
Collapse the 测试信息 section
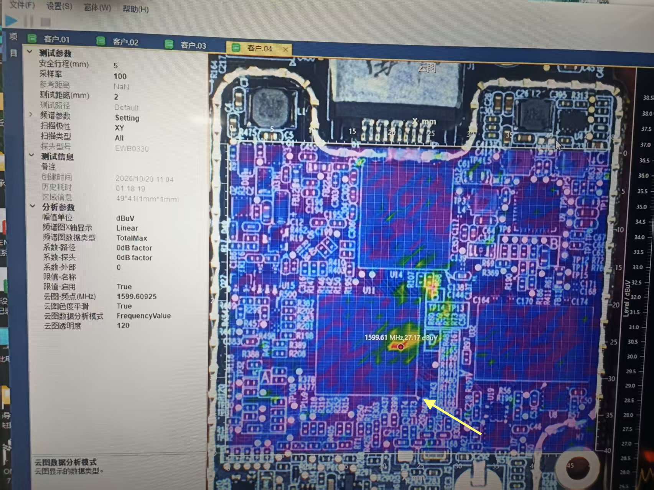pos(31,155)
